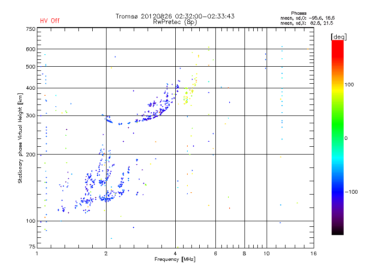Click the x-axis tick label "4"
369x276 pixels.
point(175,253)
